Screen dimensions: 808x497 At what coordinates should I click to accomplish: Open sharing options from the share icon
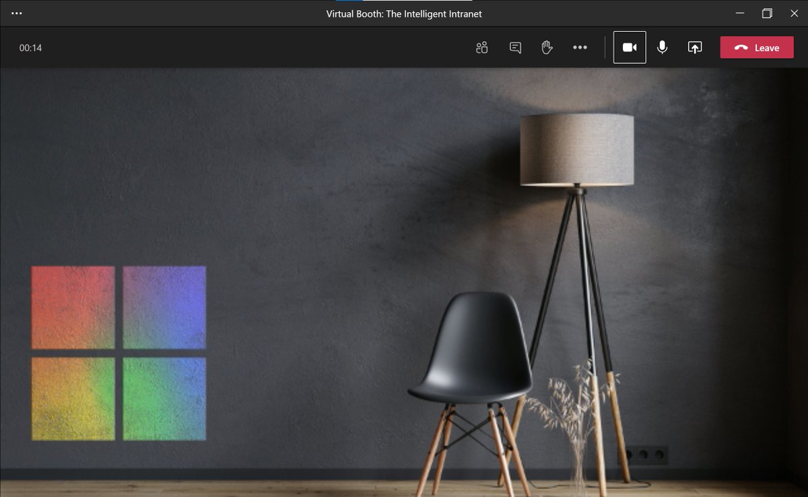694,47
